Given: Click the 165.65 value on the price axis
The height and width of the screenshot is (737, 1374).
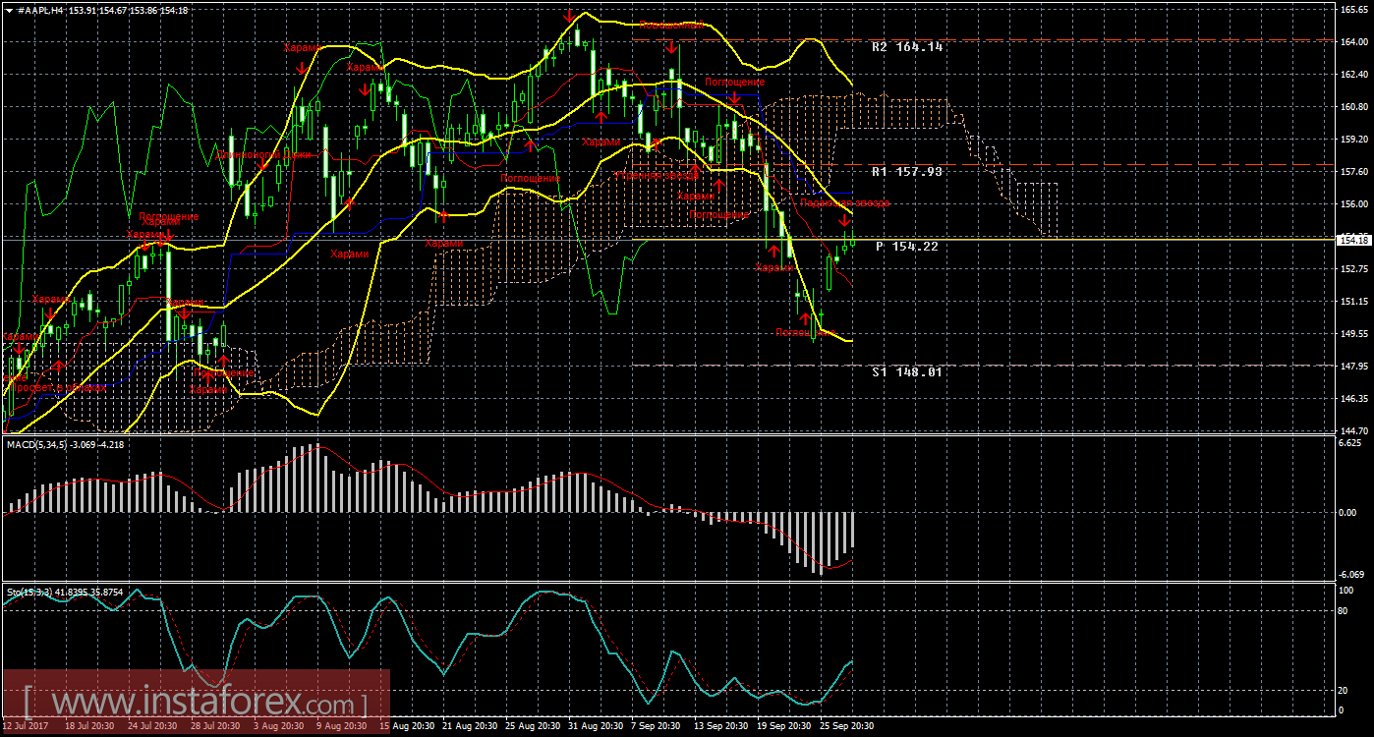Looking at the screenshot, I should (x=1354, y=10).
